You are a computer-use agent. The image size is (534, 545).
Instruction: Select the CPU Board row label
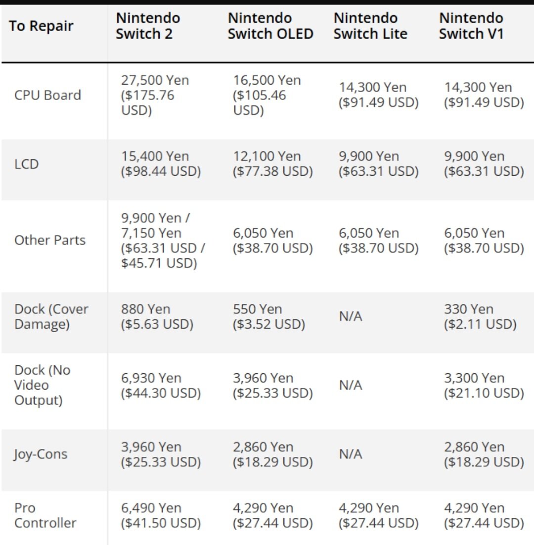coord(47,95)
